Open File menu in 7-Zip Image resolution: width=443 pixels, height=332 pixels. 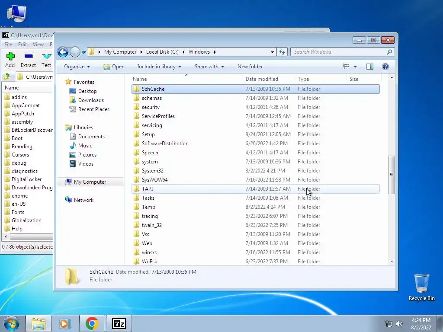tap(8, 45)
